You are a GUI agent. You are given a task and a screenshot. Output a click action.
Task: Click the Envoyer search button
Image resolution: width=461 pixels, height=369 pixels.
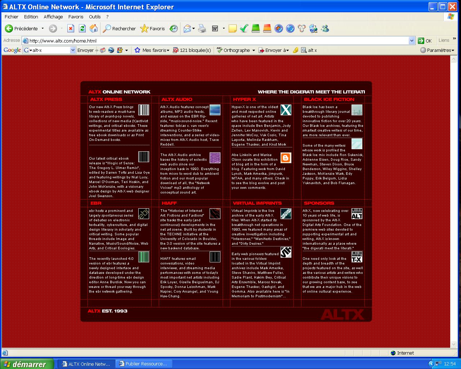[x=85, y=50]
